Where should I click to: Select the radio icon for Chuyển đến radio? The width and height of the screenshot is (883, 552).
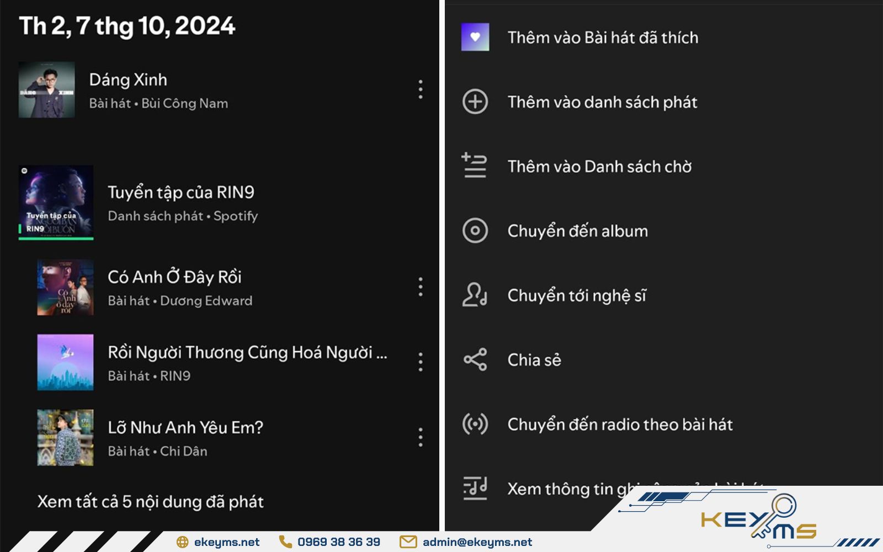(x=475, y=424)
